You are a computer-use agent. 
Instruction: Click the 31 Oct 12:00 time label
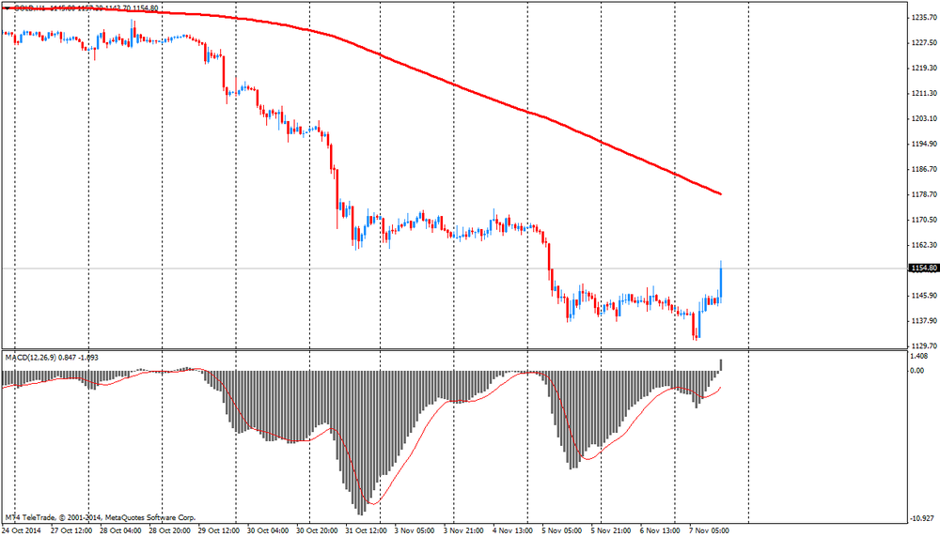[367, 530]
